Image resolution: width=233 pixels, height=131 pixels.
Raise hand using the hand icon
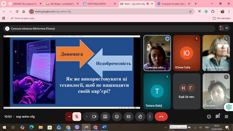[140, 117]
